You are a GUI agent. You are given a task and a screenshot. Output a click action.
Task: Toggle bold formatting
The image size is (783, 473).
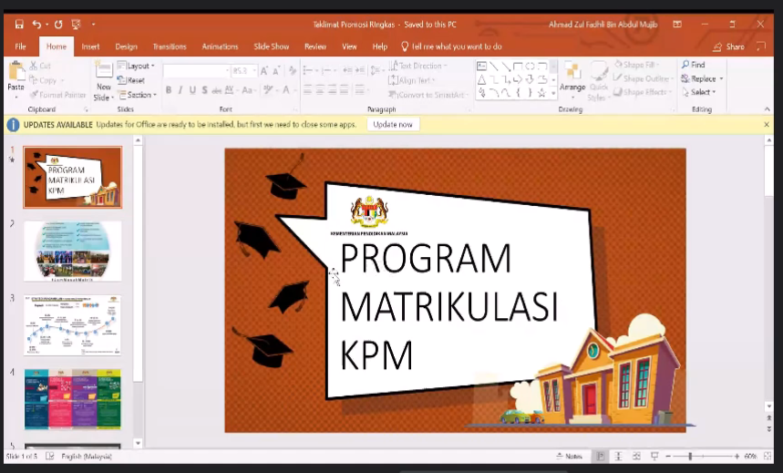pyautogui.click(x=169, y=90)
